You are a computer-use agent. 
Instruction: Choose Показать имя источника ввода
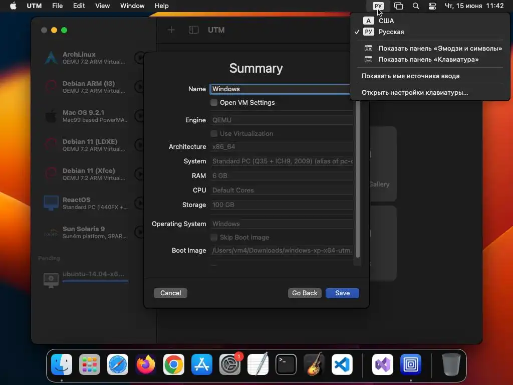[430, 76]
